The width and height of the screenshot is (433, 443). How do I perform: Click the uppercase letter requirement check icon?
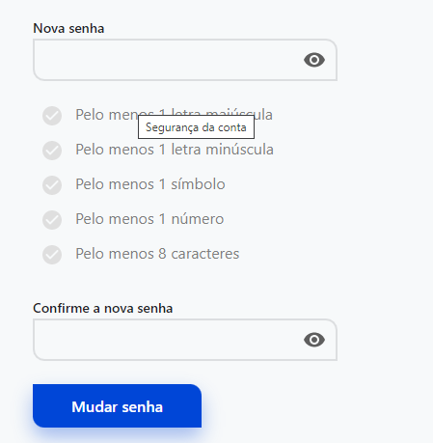[52, 116]
